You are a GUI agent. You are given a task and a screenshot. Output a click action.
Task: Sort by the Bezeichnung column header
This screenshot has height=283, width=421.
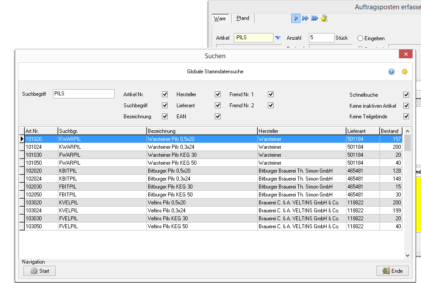point(202,131)
